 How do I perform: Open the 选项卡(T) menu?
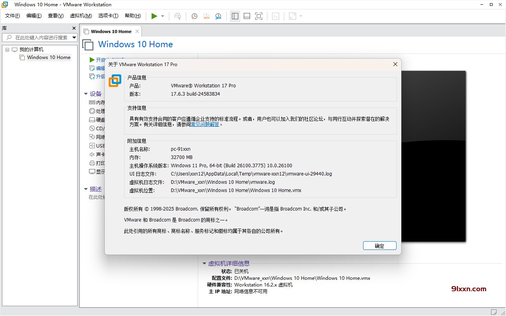tap(108, 16)
